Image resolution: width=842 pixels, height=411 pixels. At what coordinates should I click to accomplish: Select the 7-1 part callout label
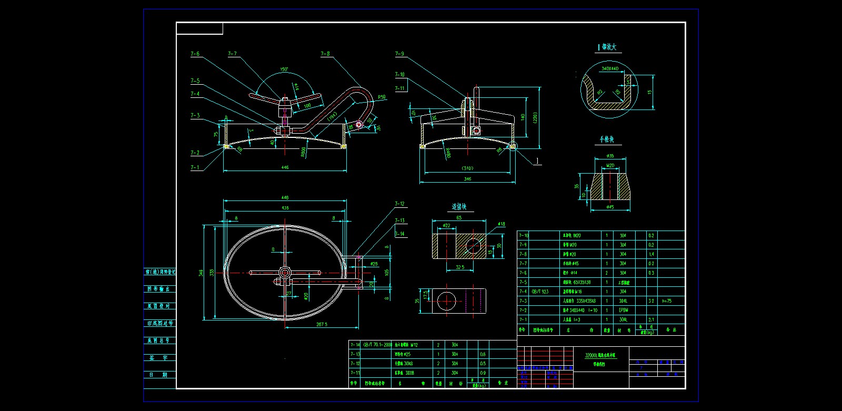click(x=195, y=167)
